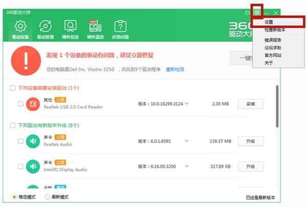Click the 317.89 KB size value
This screenshot has width=307, height=207.
tap(221, 167)
